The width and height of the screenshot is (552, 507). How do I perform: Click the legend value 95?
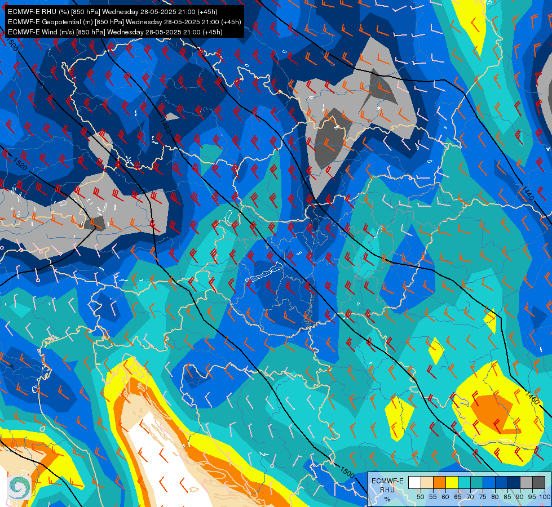point(532,497)
